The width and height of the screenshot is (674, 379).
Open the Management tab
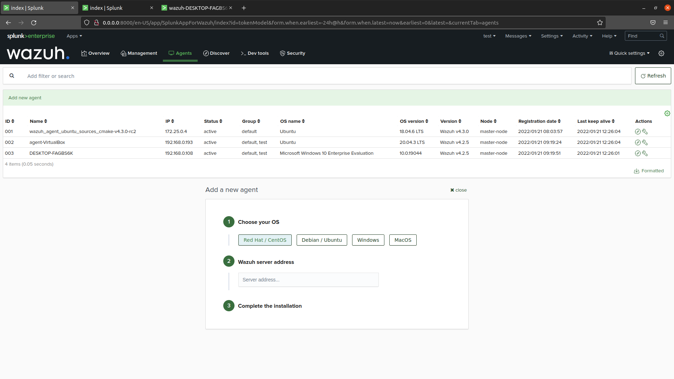tap(139, 53)
